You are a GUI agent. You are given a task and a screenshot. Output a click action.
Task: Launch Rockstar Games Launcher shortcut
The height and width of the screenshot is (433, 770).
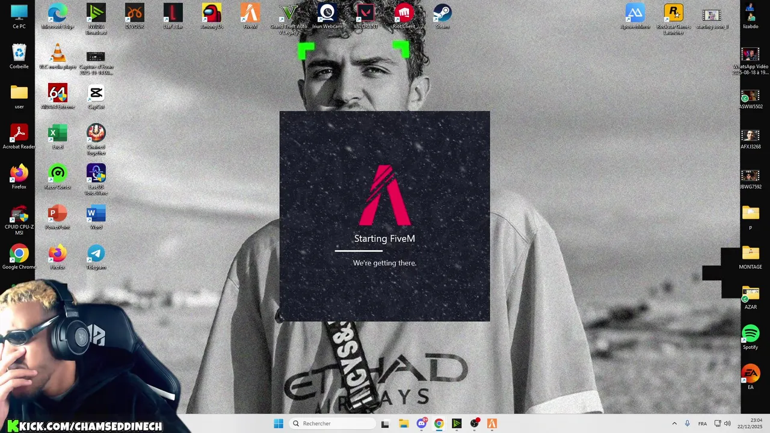point(674,19)
